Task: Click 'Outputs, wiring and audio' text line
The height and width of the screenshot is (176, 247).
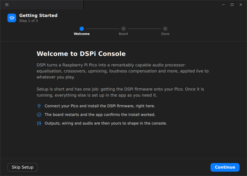Action: point(106,123)
